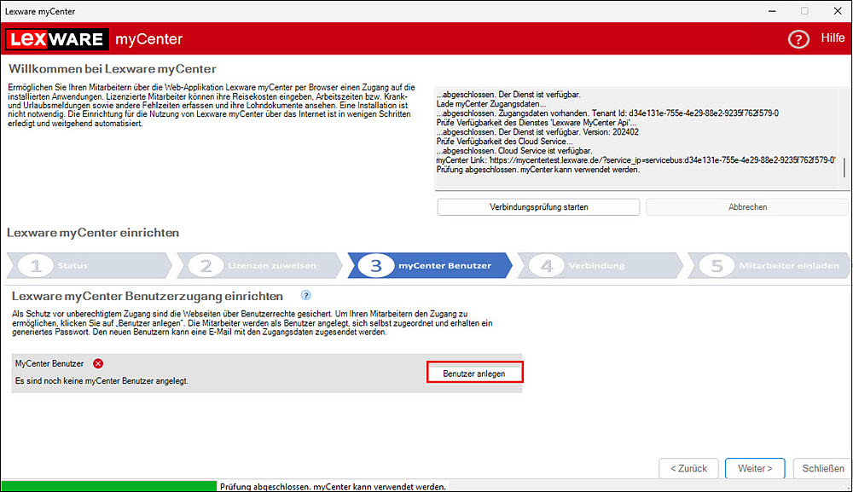
Task: Click the Lexware logo in the header
Action: pyautogui.click(x=56, y=39)
